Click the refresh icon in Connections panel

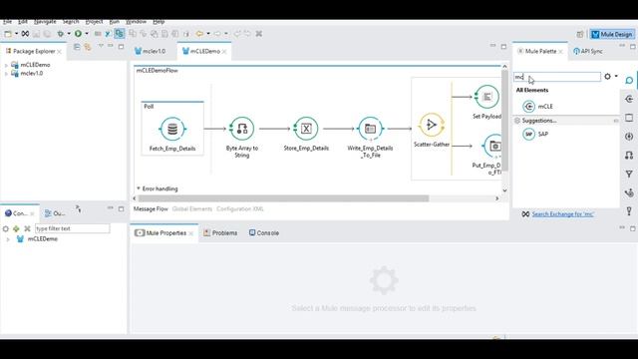click(x=6, y=228)
